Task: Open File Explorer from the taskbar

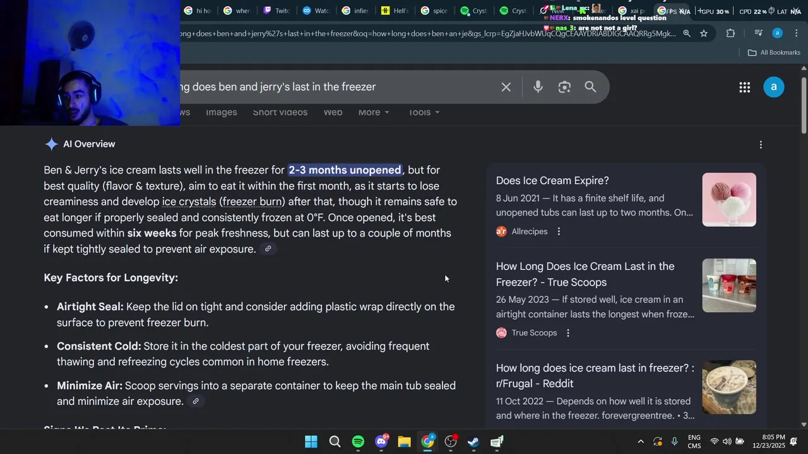Action: (405, 441)
